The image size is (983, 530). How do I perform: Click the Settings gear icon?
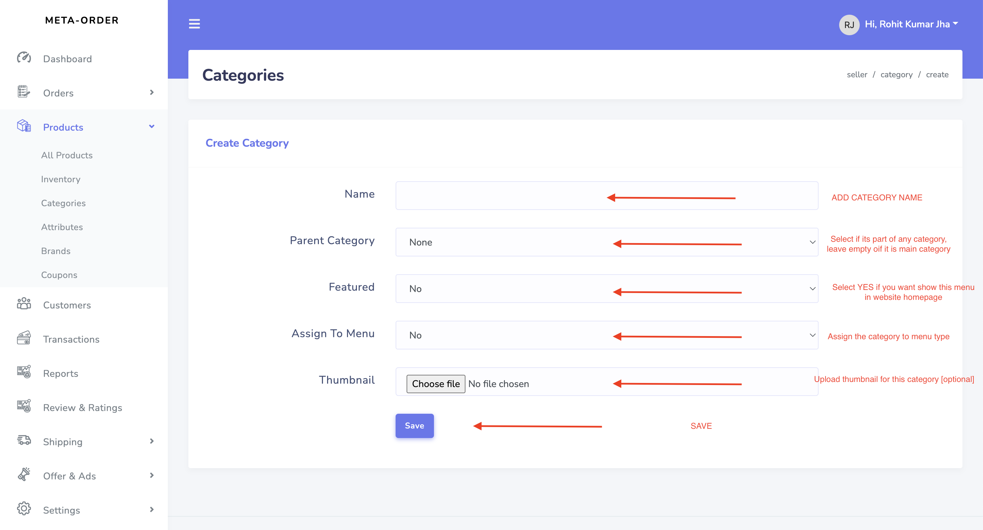pos(24,509)
